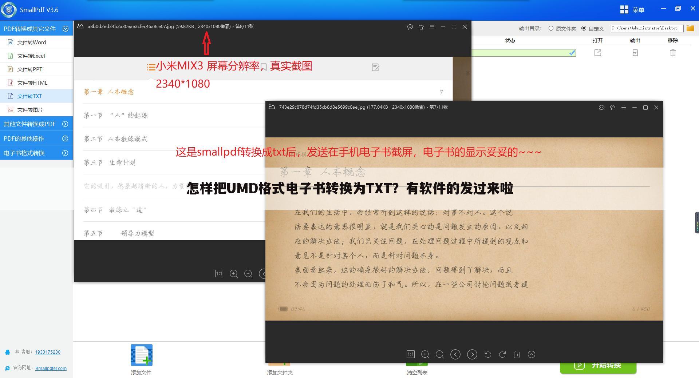Select 文件转Excel conversion option

36,56
